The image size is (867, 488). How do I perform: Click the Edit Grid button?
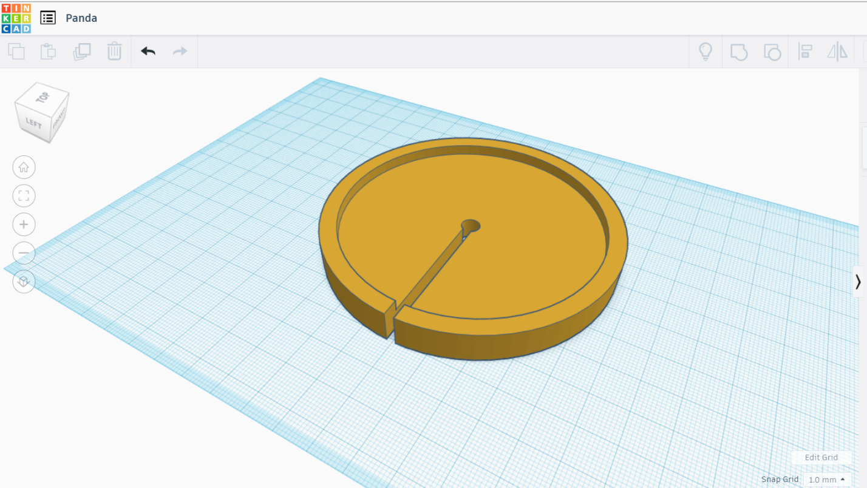click(x=821, y=458)
